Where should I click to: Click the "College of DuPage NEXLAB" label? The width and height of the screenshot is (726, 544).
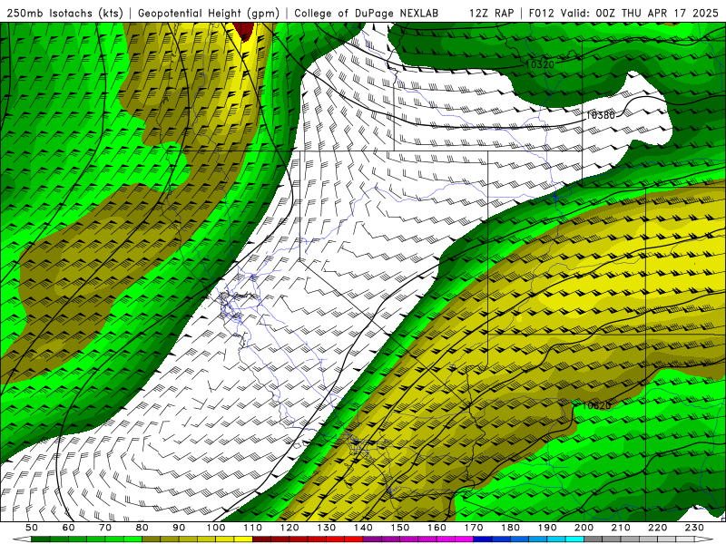point(367,13)
